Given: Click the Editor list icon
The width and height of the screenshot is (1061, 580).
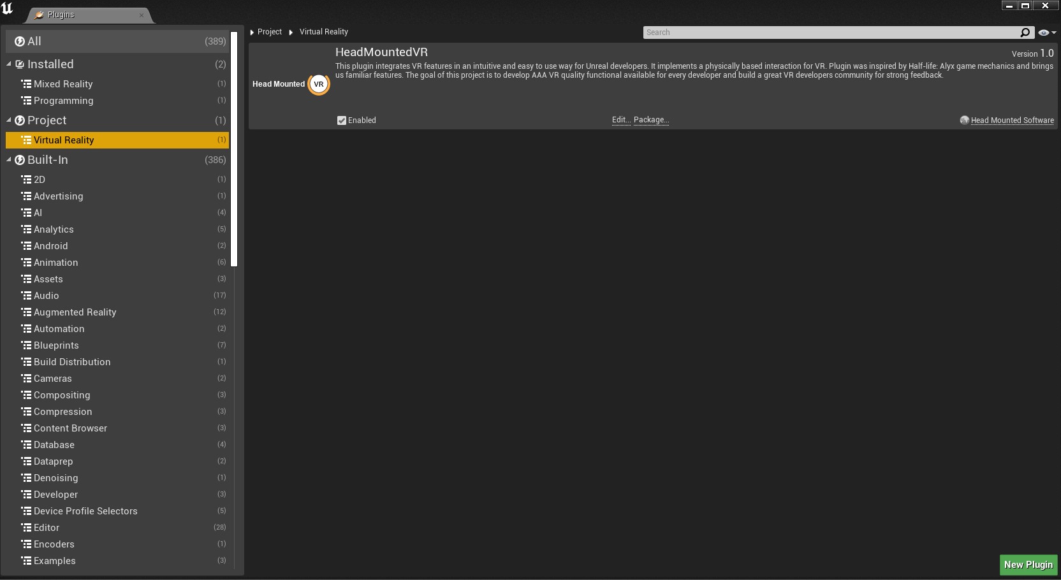Looking at the screenshot, I should [x=26, y=528].
